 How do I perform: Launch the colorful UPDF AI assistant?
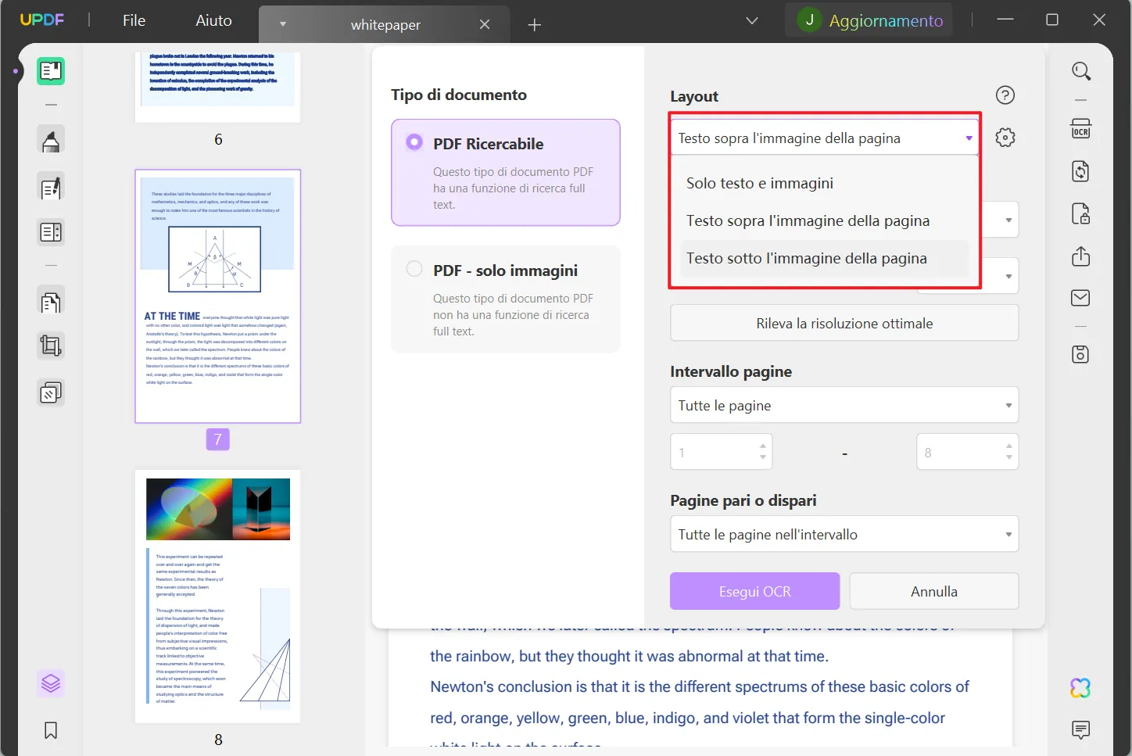pos(1079,687)
